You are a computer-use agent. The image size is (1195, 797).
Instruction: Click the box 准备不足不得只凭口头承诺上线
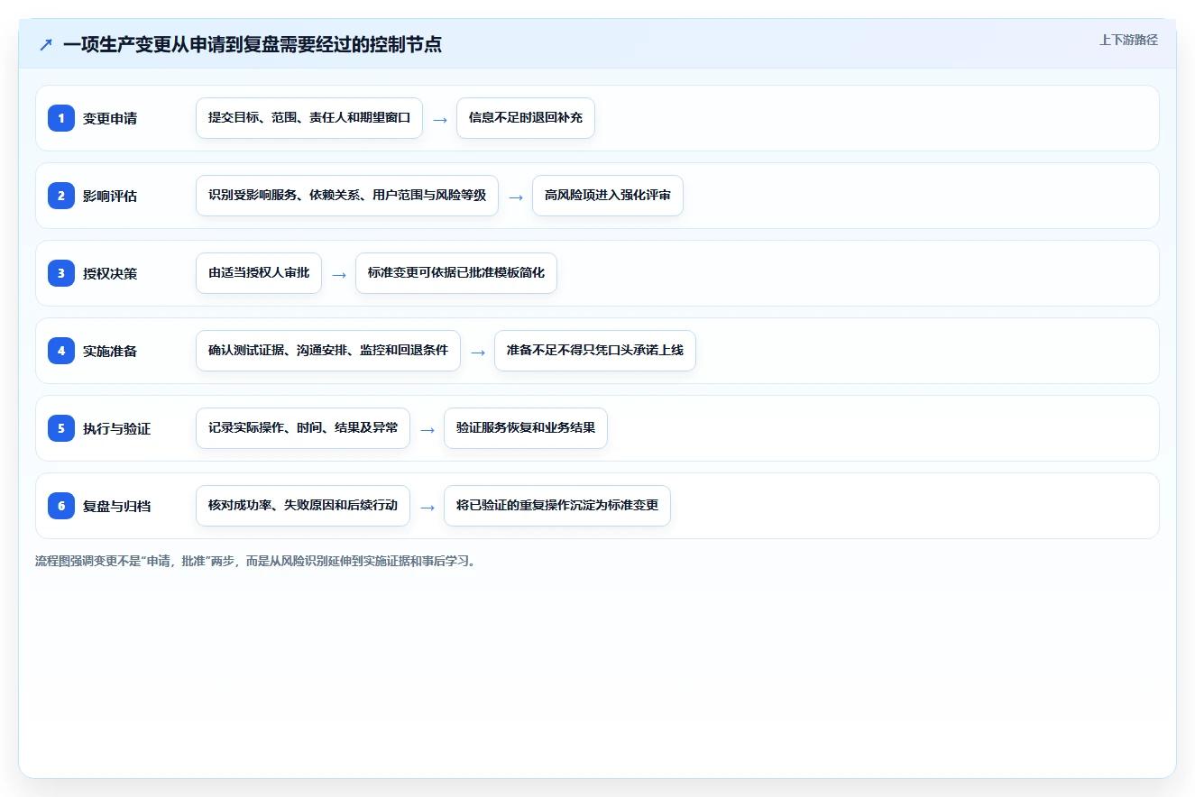[595, 351]
